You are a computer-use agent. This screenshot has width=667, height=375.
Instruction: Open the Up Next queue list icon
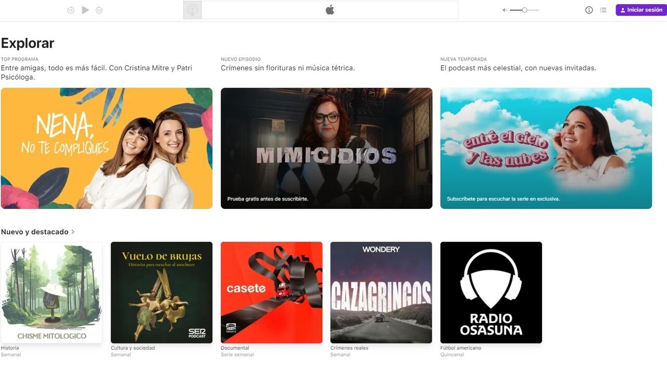coord(603,10)
